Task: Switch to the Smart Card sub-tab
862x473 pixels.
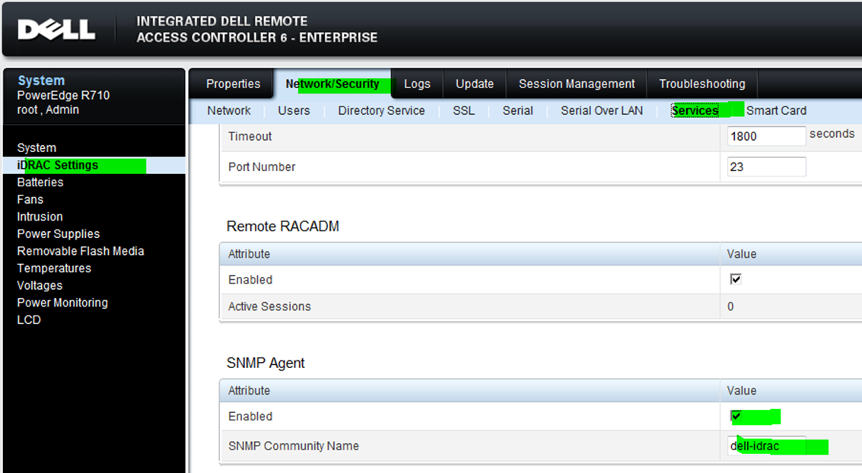Action: 776,110
